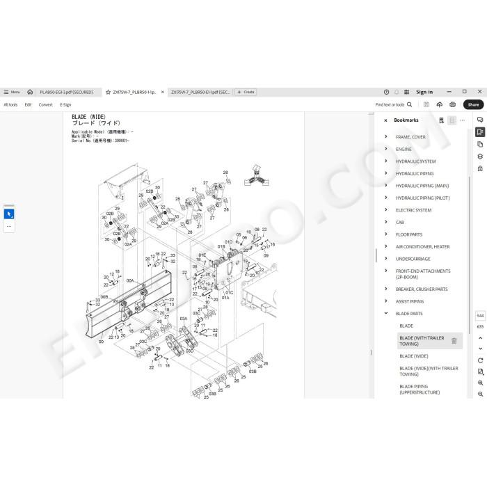Upload the file to cloud storage
Viewport: 487px width, 487px height.
(439, 104)
